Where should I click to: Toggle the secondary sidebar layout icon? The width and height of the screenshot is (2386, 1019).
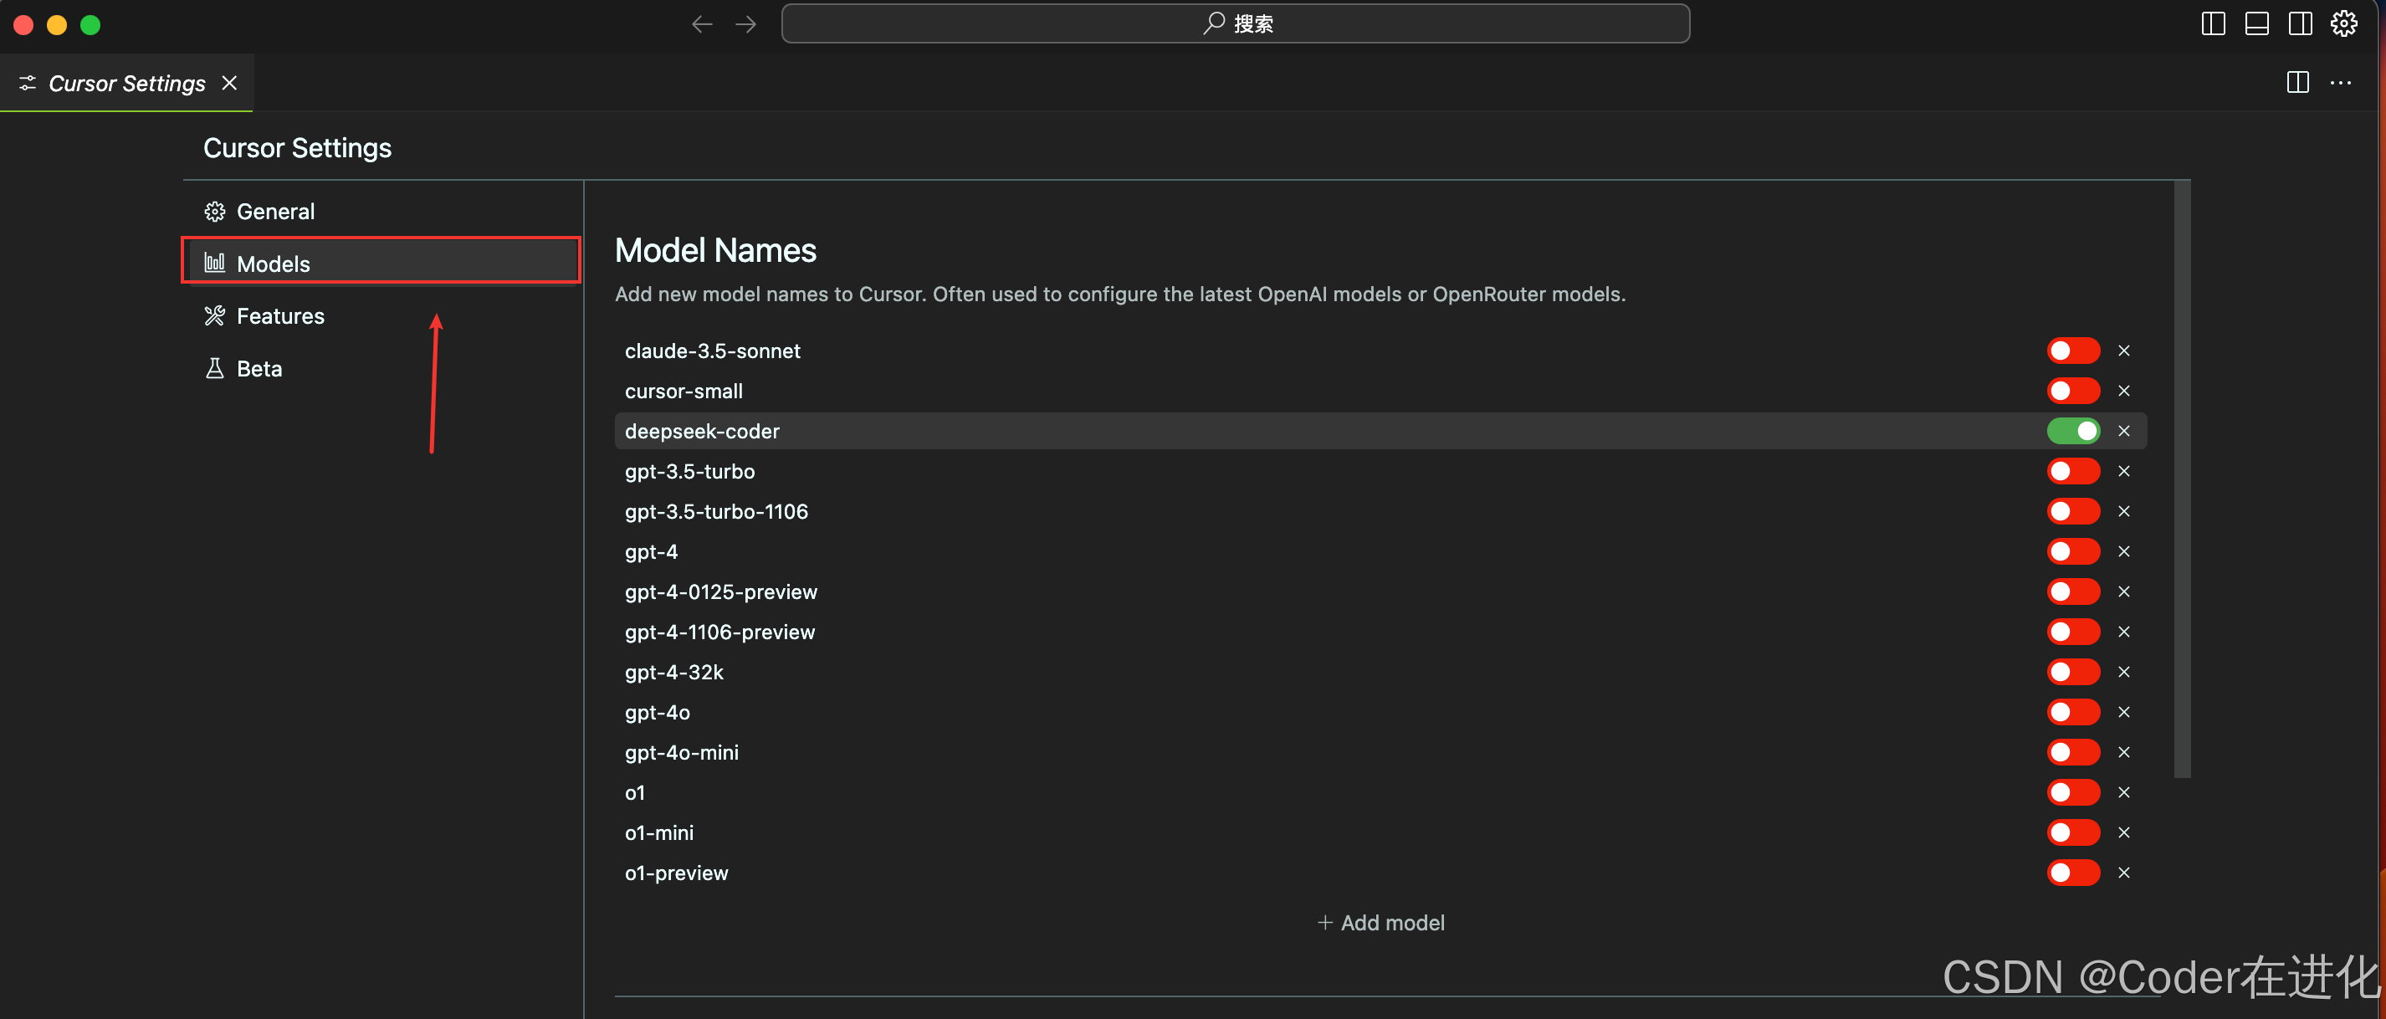2300,24
